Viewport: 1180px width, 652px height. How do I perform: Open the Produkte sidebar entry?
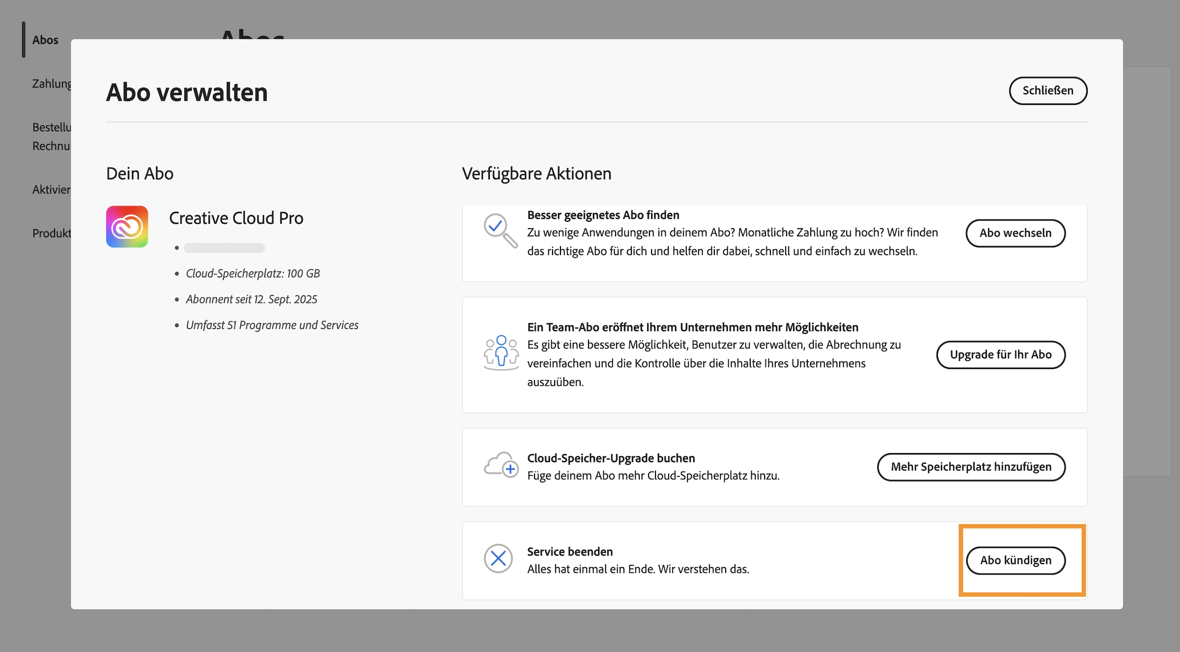tap(52, 233)
